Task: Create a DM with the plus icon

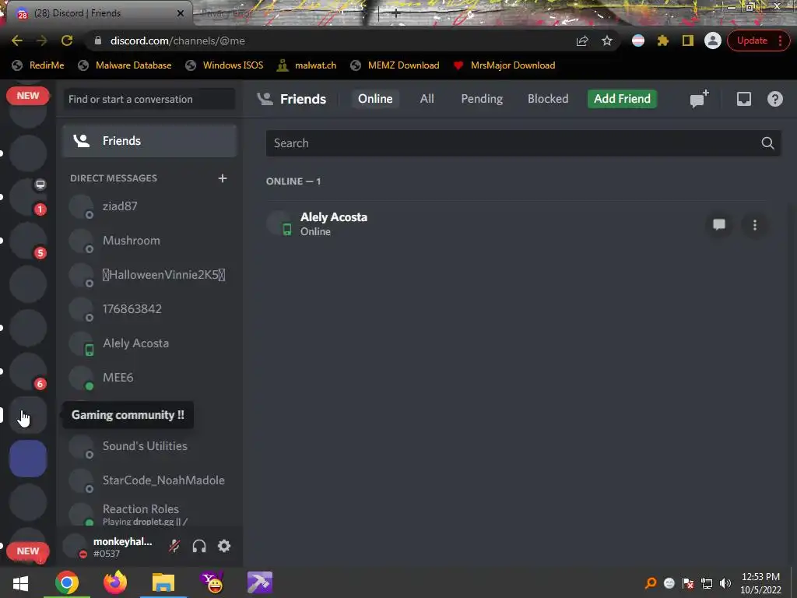Action: tap(223, 178)
